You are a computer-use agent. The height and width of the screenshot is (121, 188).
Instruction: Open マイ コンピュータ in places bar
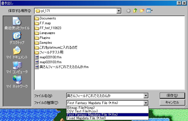(x=17, y=67)
